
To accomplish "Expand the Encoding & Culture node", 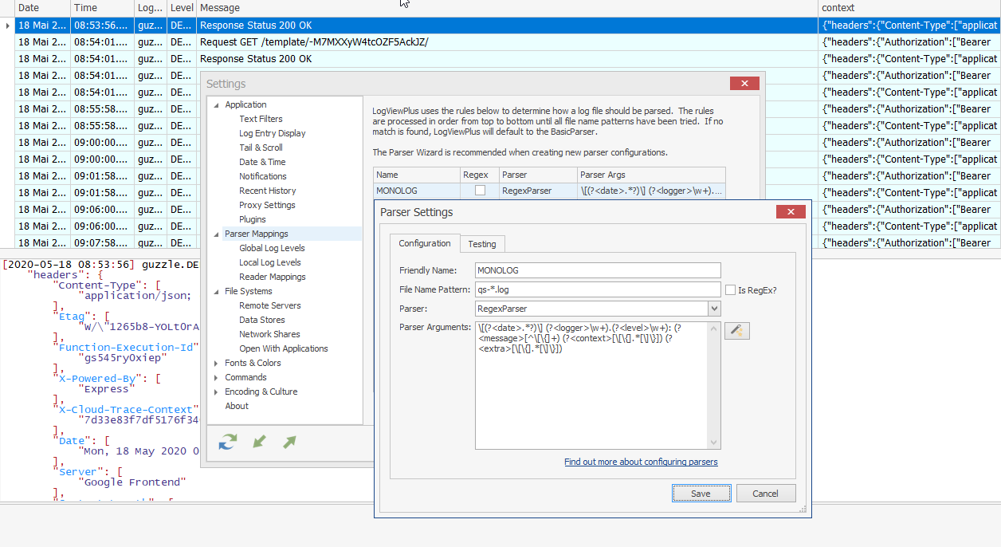I will 216,392.
